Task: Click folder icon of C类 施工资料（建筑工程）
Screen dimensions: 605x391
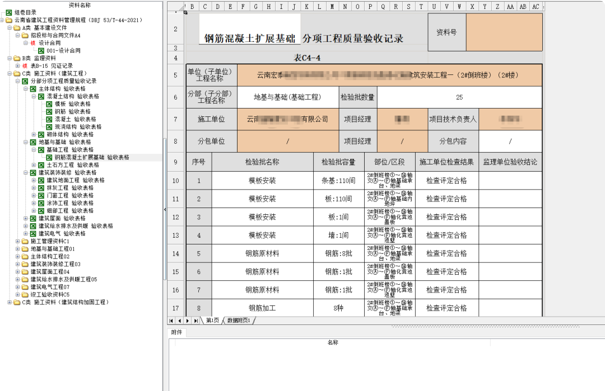Action: click(17, 74)
